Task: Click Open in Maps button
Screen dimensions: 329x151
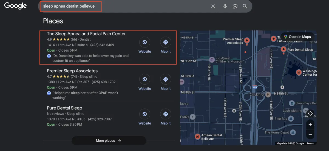Action: tap(297, 37)
